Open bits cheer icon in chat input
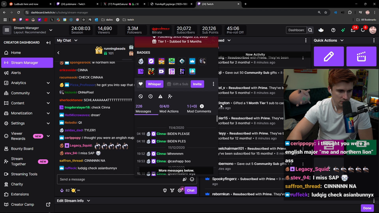The width and height of the screenshot is (379, 213). point(185,179)
